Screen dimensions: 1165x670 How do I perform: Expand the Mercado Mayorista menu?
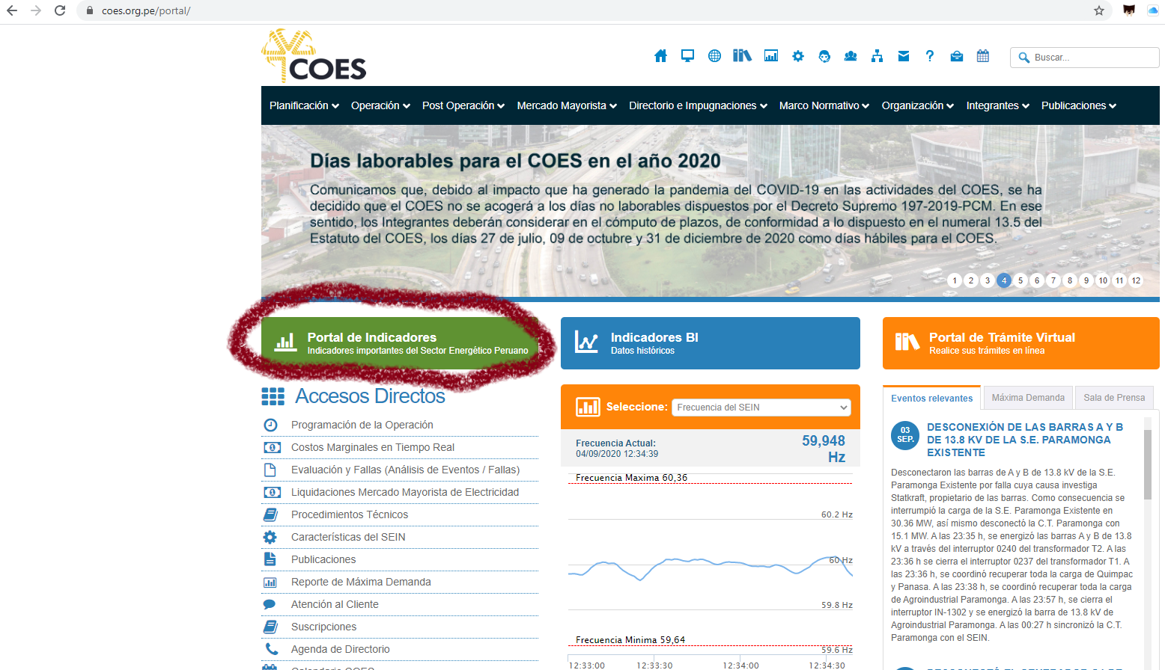pos(566,105)
